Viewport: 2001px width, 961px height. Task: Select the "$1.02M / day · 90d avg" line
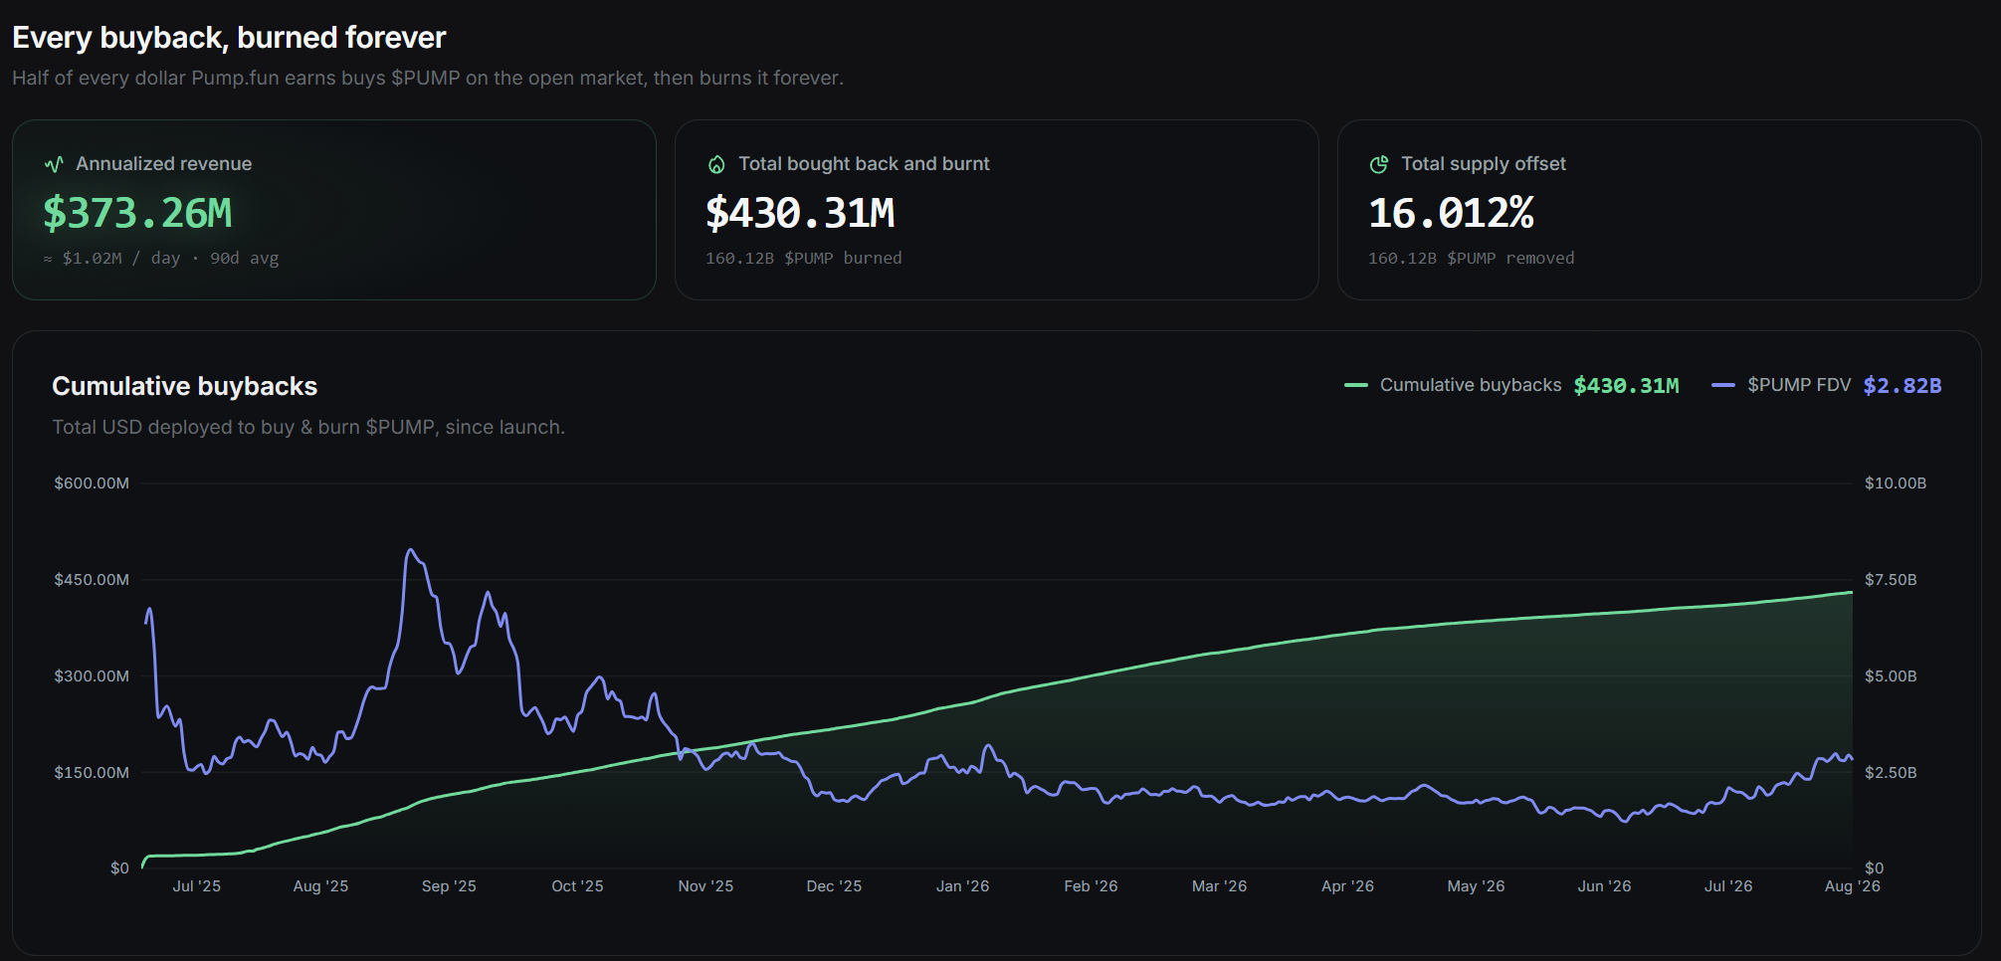161,259
